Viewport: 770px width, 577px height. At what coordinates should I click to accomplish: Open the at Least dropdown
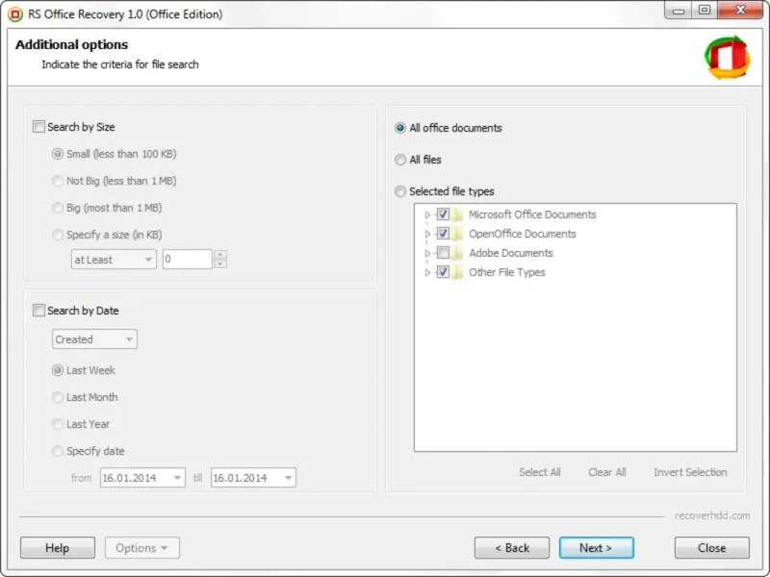pos(114,260)
